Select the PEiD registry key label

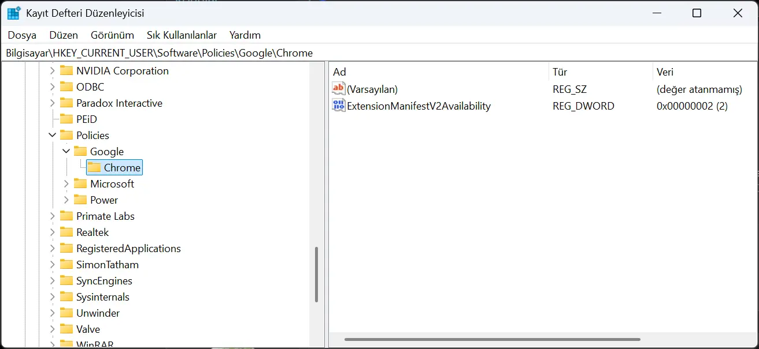tap(87, 119)
